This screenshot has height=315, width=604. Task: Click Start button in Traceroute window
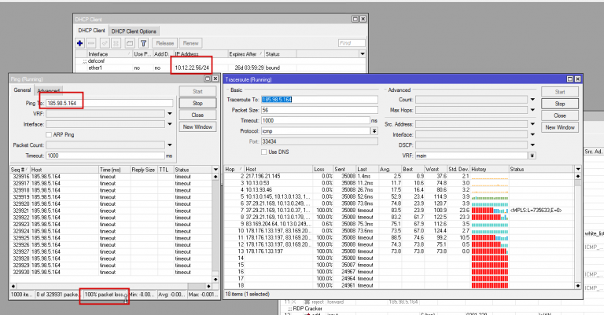[560, 92]
